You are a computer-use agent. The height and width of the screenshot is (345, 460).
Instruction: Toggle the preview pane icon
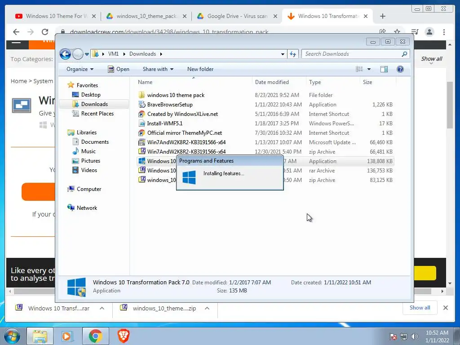tap(384, 69)
